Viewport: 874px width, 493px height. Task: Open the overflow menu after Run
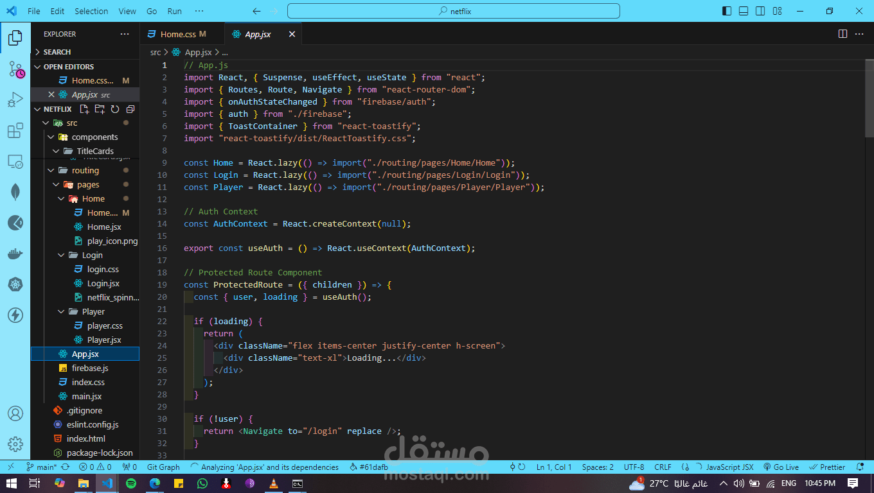point(199,11)
